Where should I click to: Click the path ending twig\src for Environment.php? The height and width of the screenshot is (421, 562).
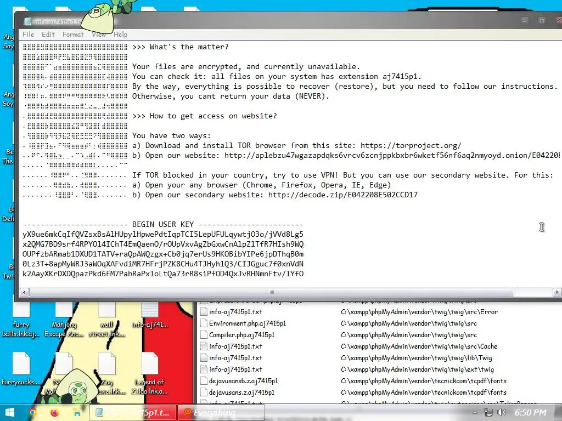pyautogui.click(x=408, y=323)
